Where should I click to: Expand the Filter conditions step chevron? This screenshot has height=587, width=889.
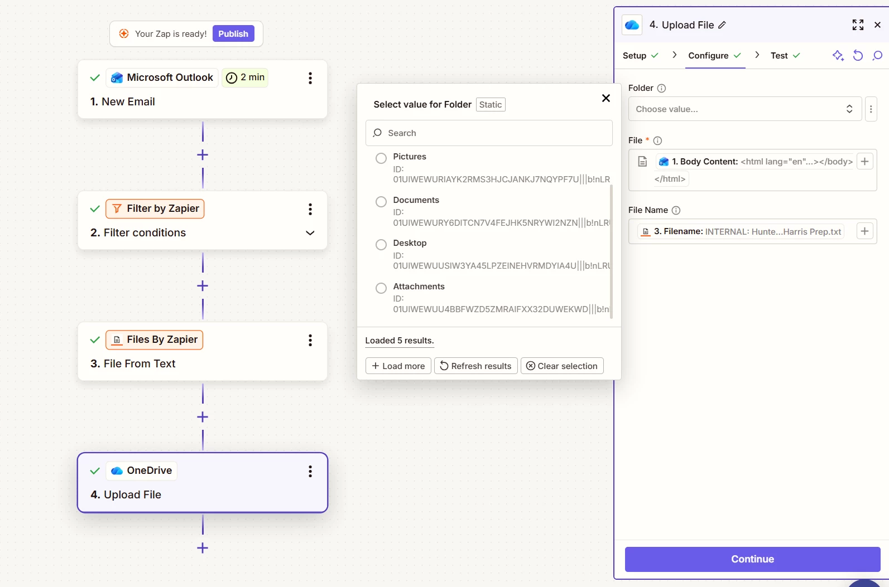310,233
